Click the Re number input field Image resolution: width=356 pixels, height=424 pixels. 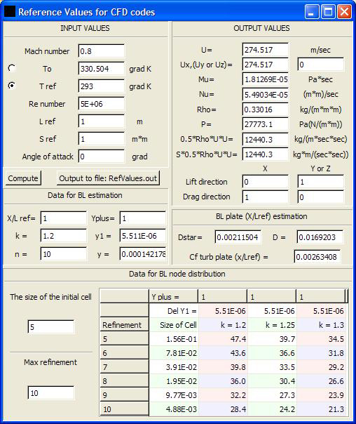[x=102, y=104]
